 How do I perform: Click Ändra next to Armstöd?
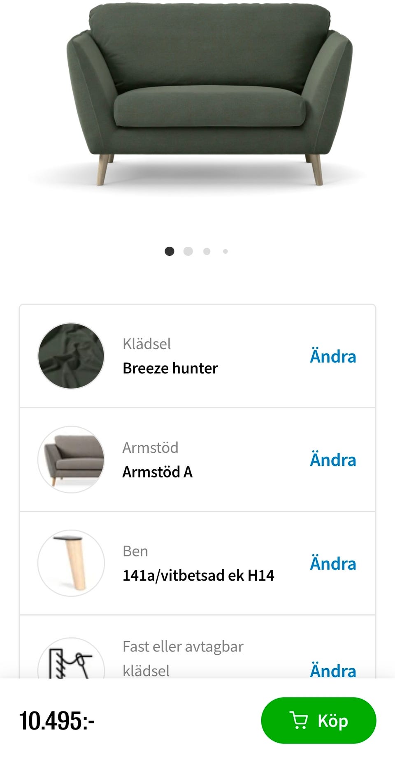tap(332, 460)
